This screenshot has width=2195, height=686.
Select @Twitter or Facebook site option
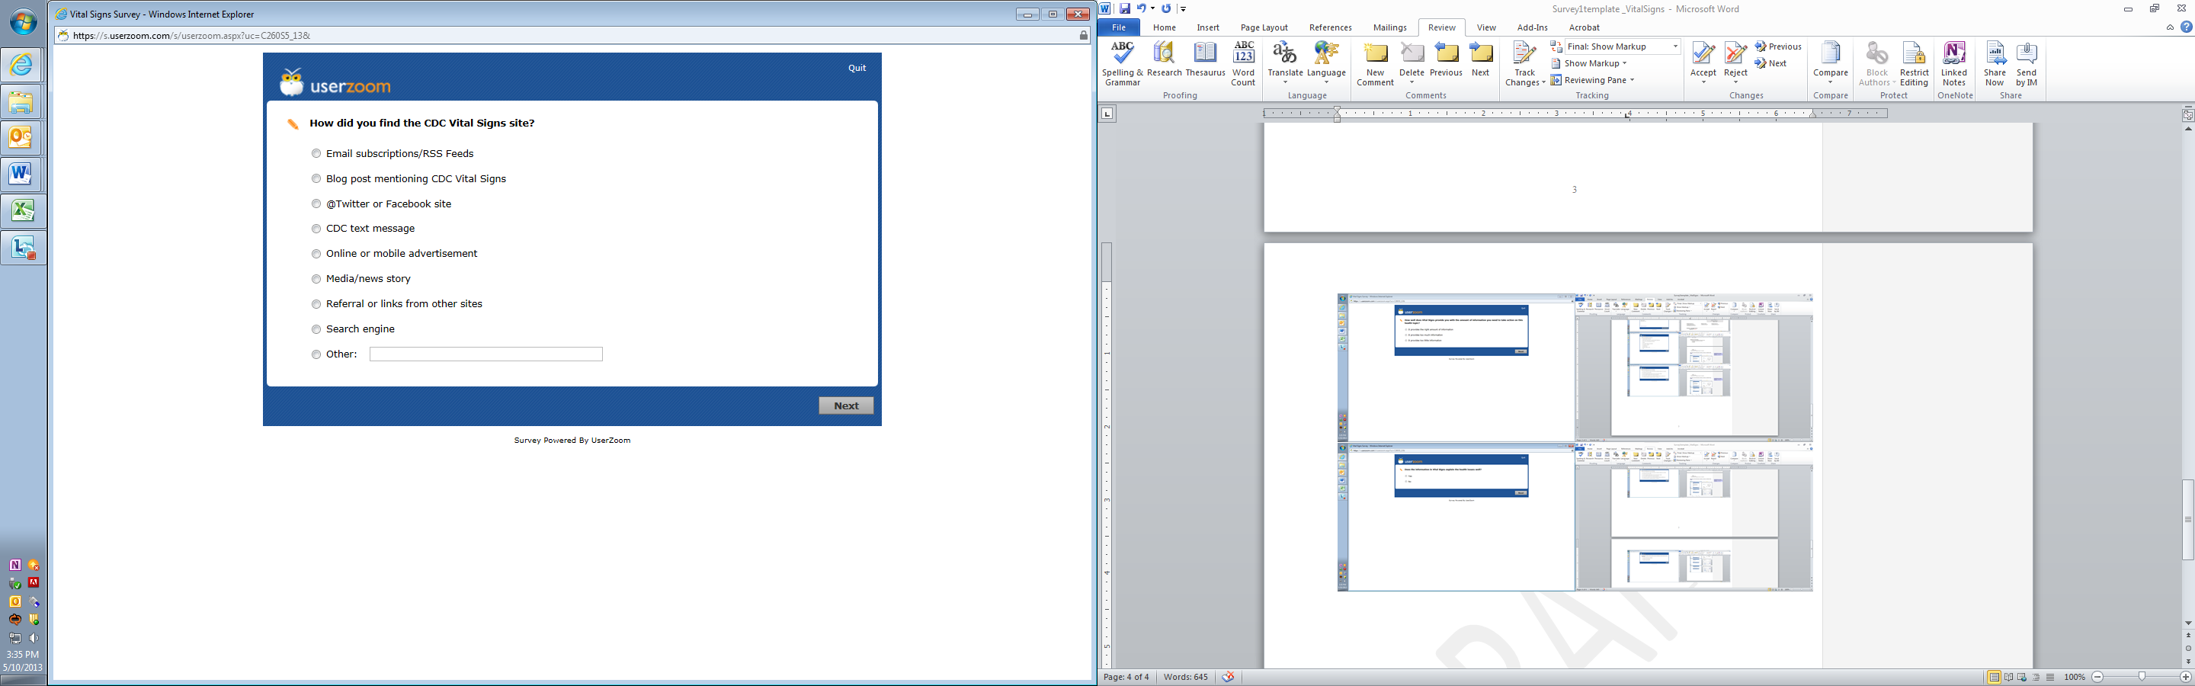[316, 204]
